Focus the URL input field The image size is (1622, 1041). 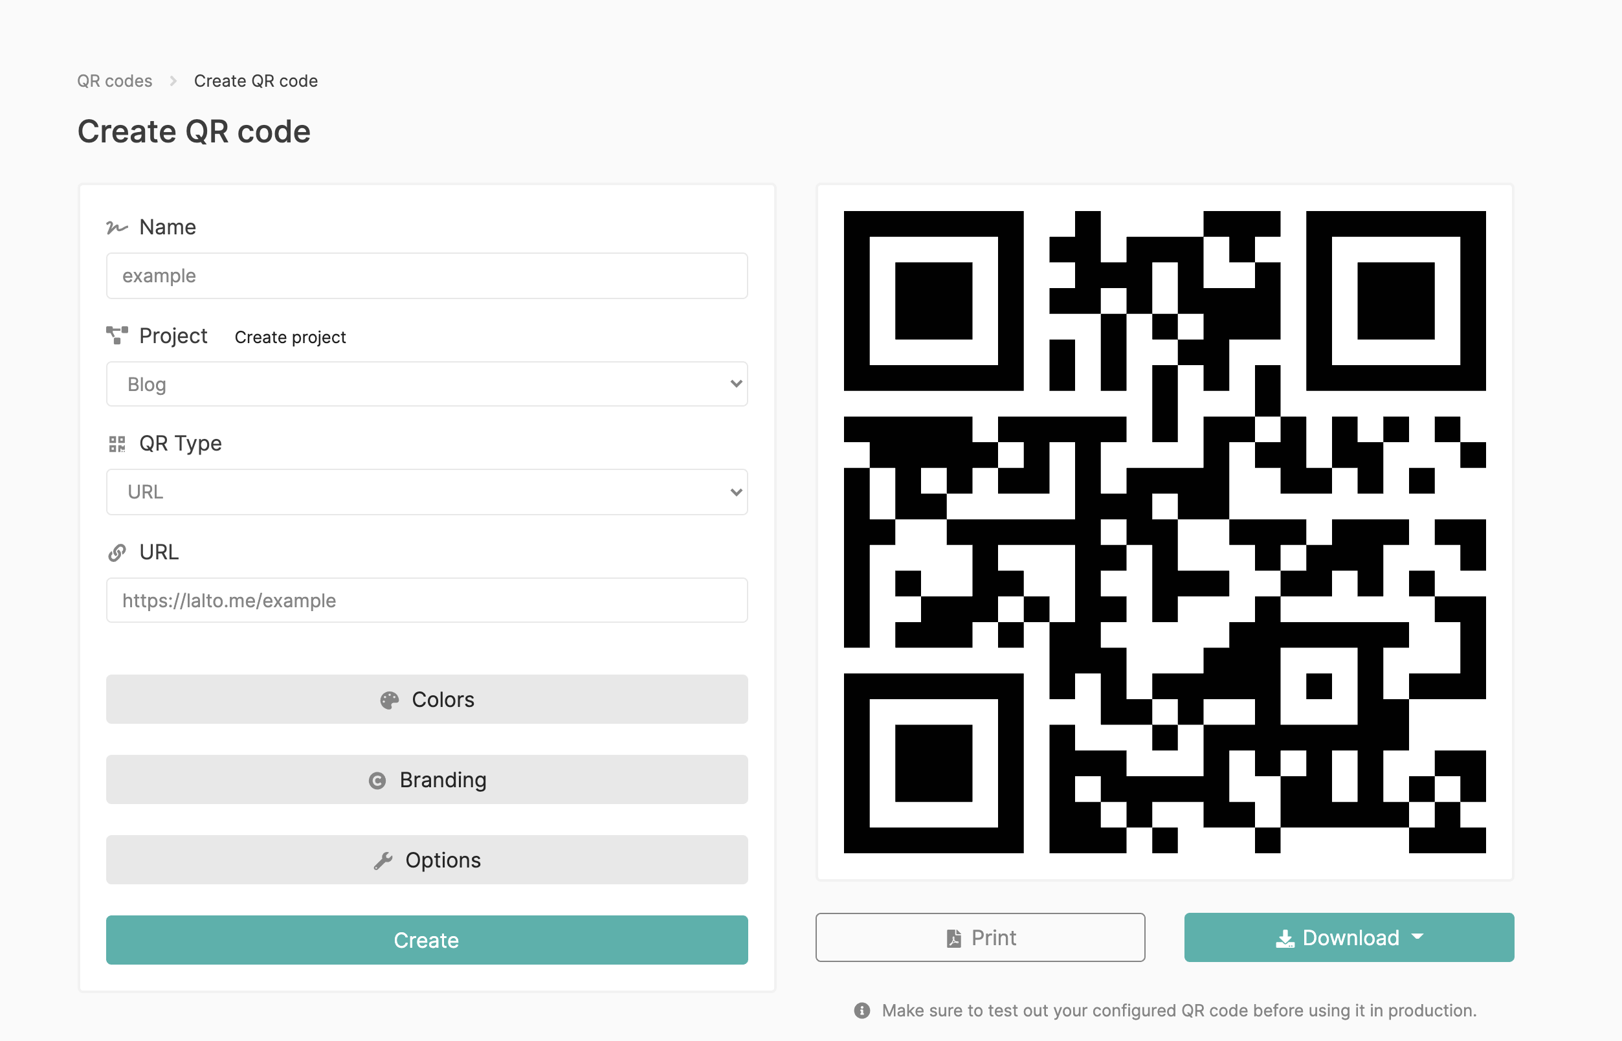(427, 600)
